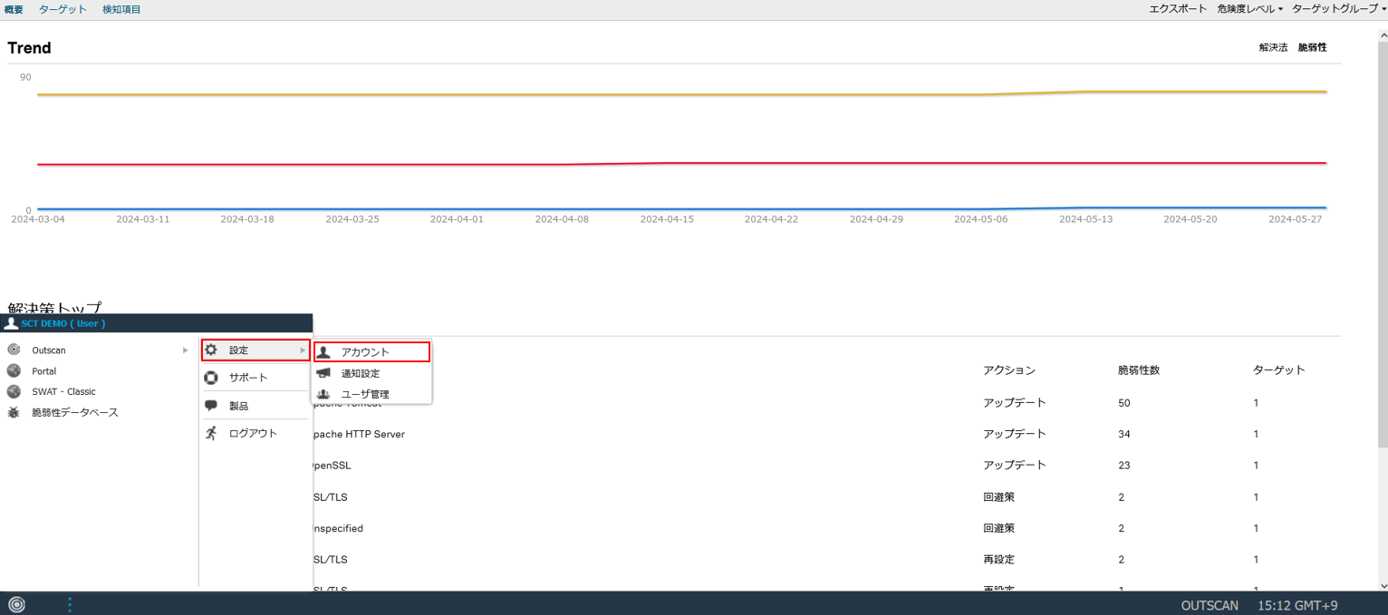The width and height of the screenshot is (1388, 615).
Task: Click the 2024-04-15 date label
Action: click(667, 219)
